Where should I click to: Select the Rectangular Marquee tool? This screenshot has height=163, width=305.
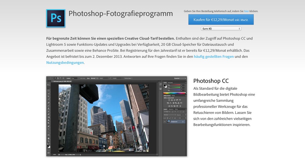[48, 88]
